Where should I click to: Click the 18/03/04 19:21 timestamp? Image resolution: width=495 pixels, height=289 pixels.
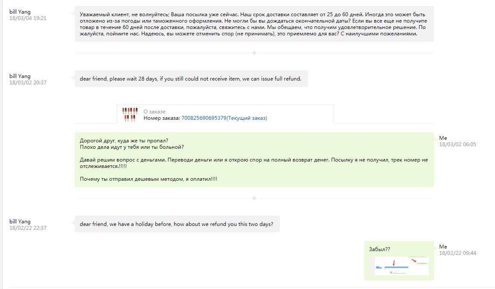click(x=28, y=18)
